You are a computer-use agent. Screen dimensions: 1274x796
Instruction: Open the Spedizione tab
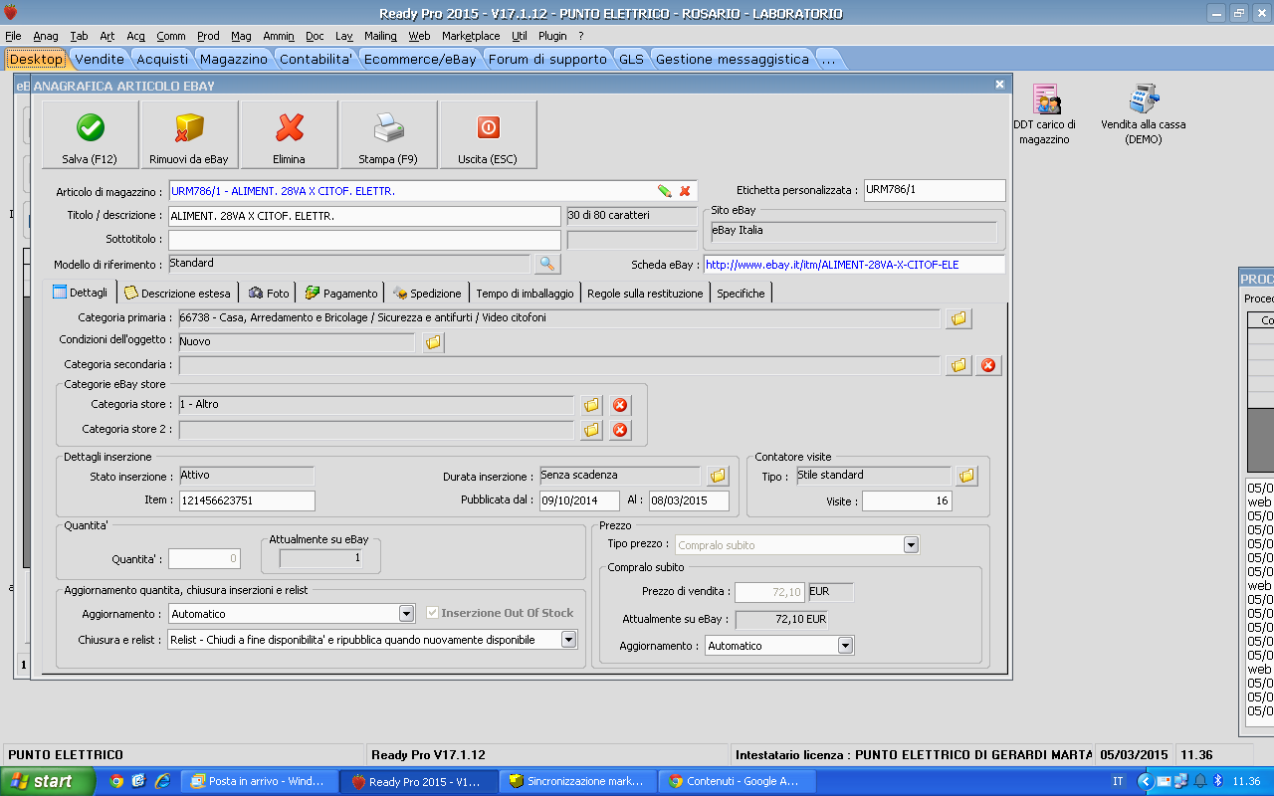point(427,294)
